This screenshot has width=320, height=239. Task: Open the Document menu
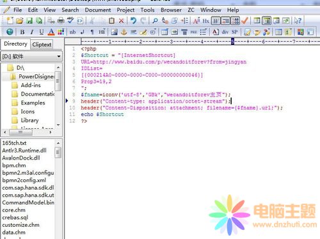coord(98,10)
